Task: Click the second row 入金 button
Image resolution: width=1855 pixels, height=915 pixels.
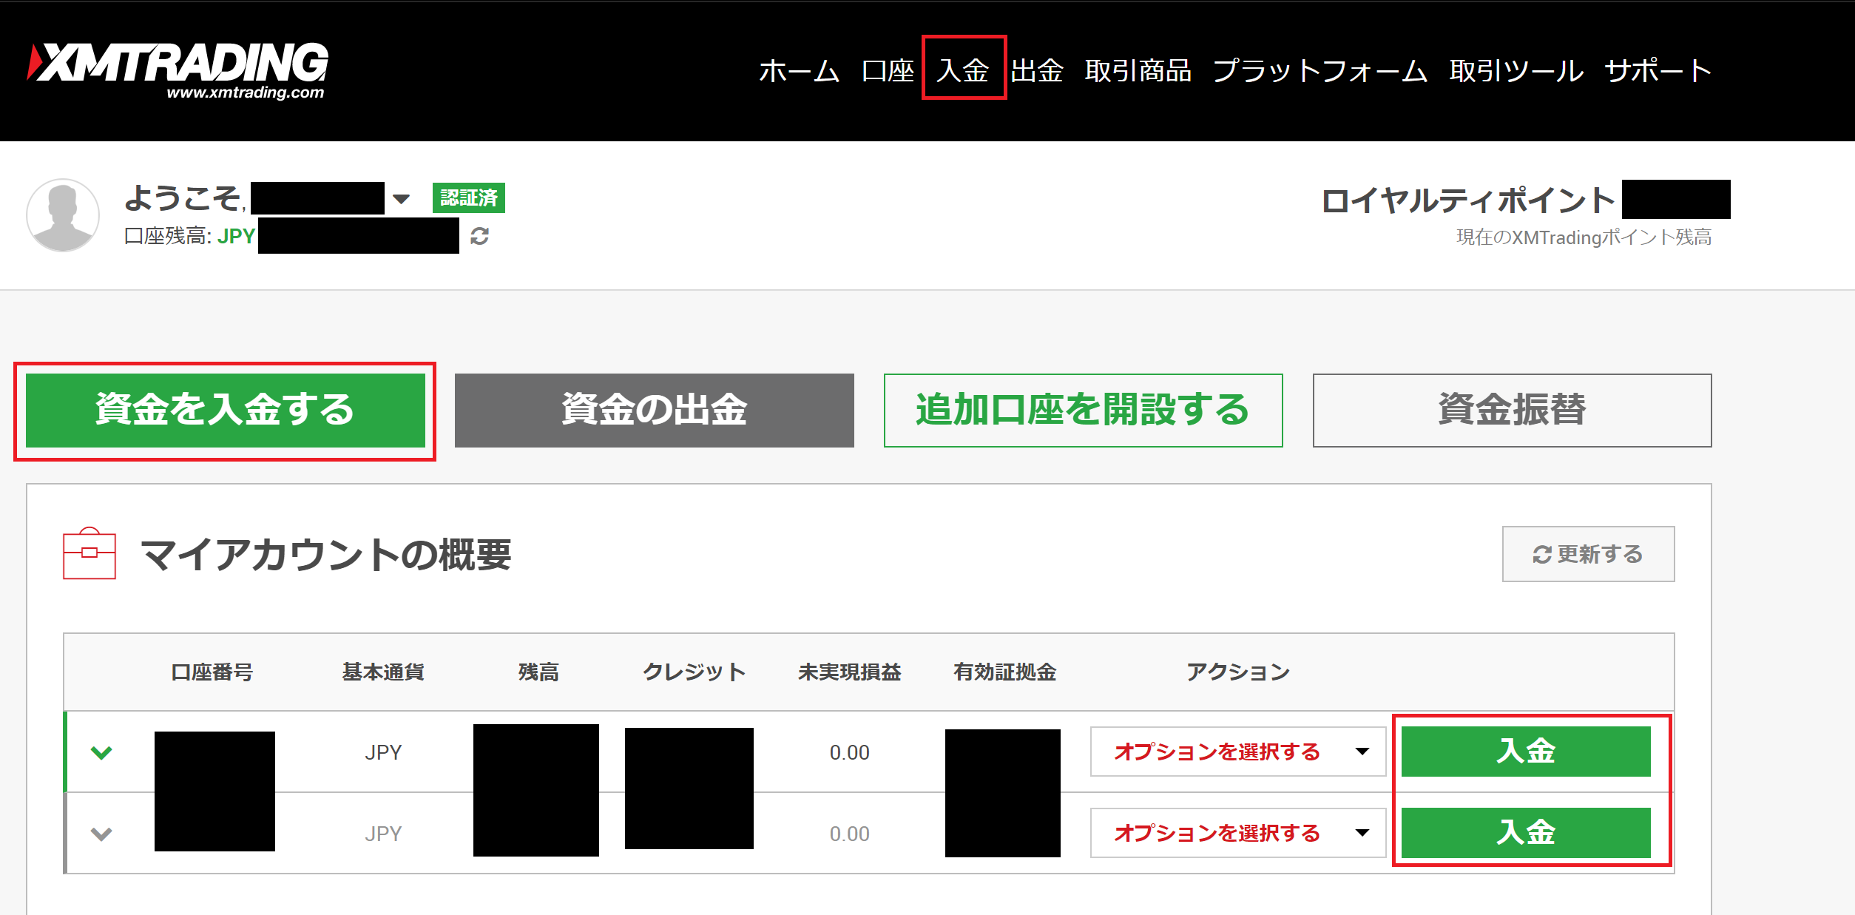Action: click(x=1526, y=833)
